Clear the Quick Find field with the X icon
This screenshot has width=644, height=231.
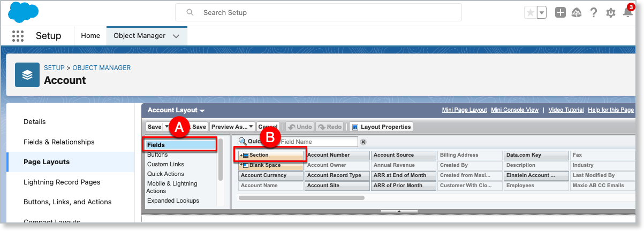(363, 142)
